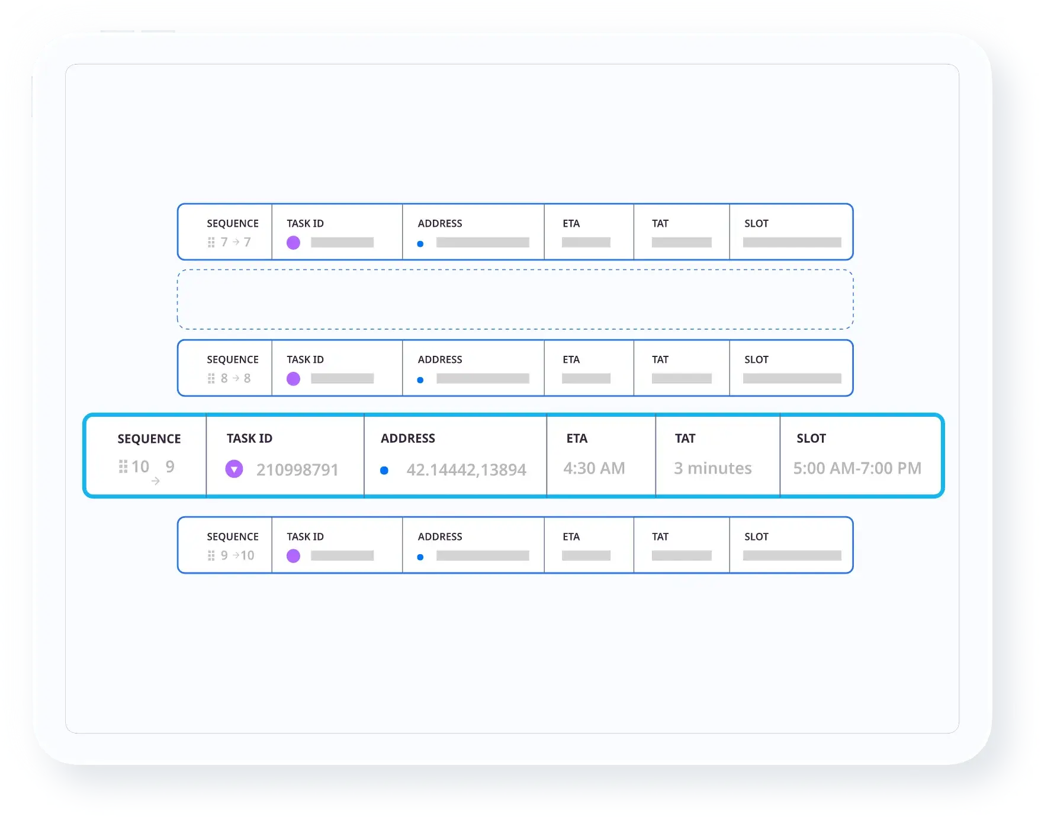Viewport: 1041px width, 817px height.
Task: Grab the drag handle on sequence 8 row
Action: point(211,378)
